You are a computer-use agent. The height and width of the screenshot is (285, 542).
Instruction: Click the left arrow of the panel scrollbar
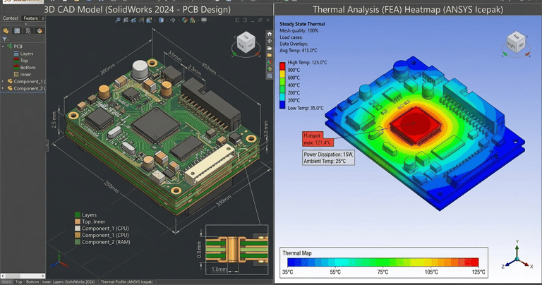2,276
